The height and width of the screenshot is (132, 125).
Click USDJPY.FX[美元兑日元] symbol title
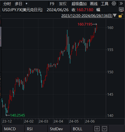(x=22, y=10)
